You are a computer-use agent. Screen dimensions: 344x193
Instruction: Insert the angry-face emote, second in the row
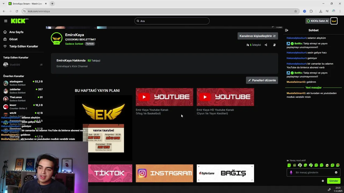[295, 165]
